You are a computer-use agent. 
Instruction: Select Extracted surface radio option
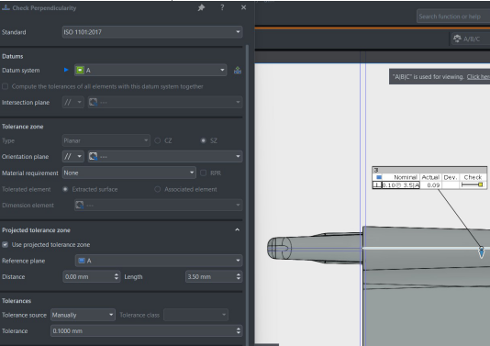65,189
